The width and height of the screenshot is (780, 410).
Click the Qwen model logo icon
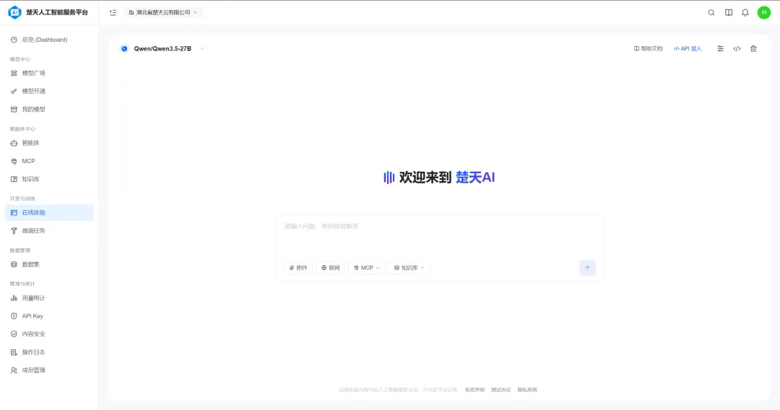[x=124, y=48]
